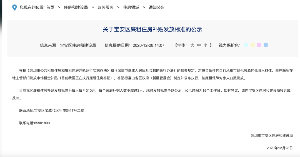The height and width of the screenshot is (157, 300).
Task: Click the paragraph starting with 根据《深圳市公共租赁住房
Action: click(152, 74)
